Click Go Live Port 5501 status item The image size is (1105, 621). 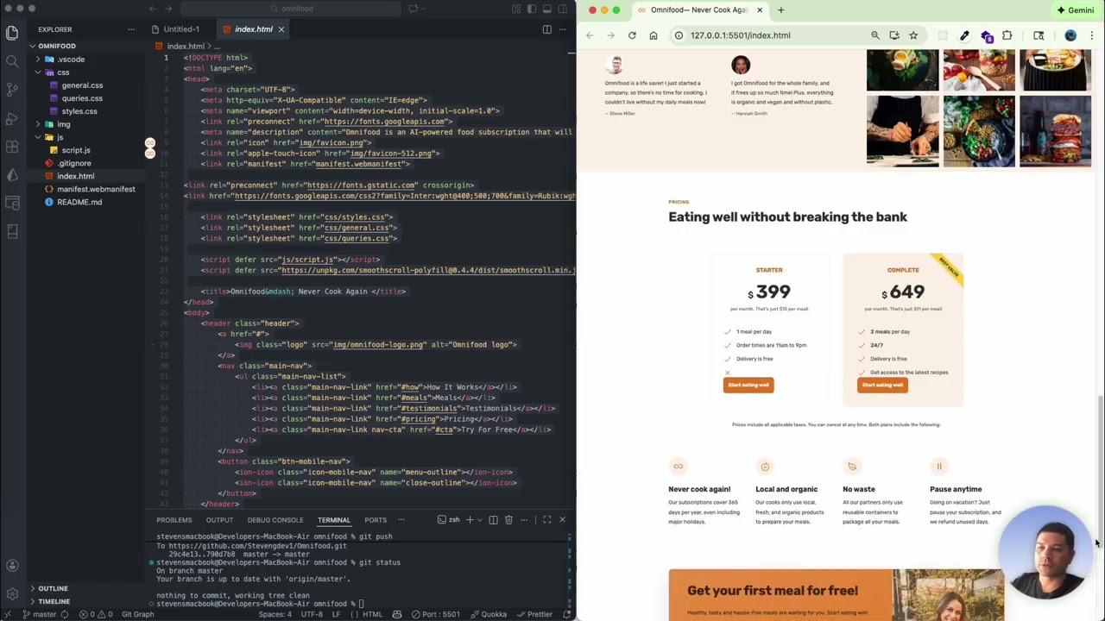coord(436,615)
